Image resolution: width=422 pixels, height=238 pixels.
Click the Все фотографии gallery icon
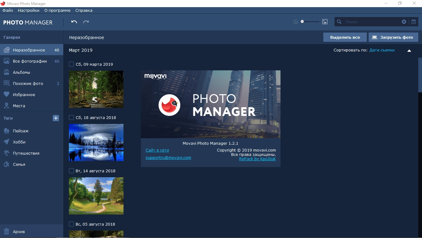[7, 61]
